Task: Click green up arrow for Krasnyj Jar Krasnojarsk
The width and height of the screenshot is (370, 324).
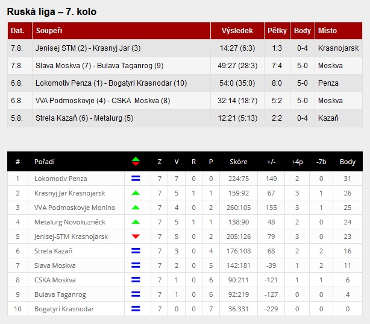Action: coord(136,193)
